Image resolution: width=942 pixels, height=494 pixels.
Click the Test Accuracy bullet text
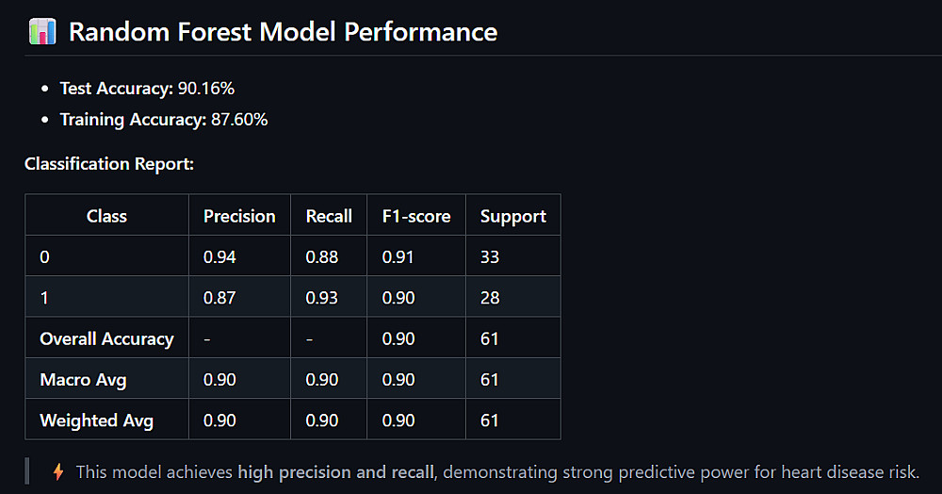(147, 89)
